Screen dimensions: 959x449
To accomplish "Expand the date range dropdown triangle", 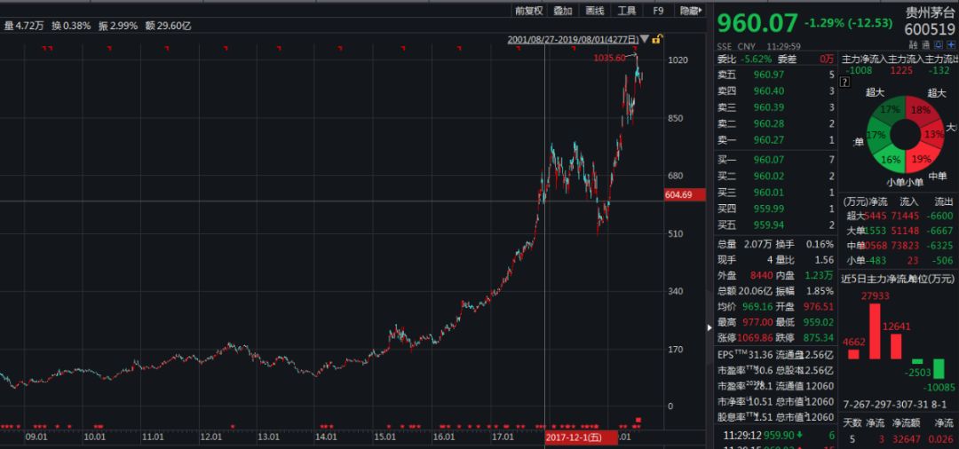I will (x=644, y=39).
